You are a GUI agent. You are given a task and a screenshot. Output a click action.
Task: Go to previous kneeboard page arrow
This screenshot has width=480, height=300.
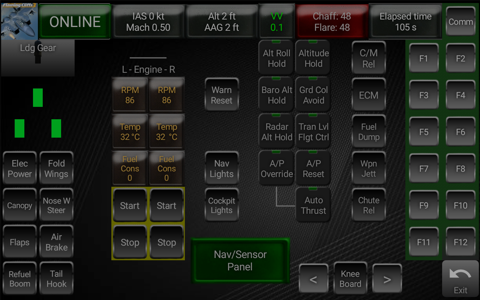coord(313,279)
